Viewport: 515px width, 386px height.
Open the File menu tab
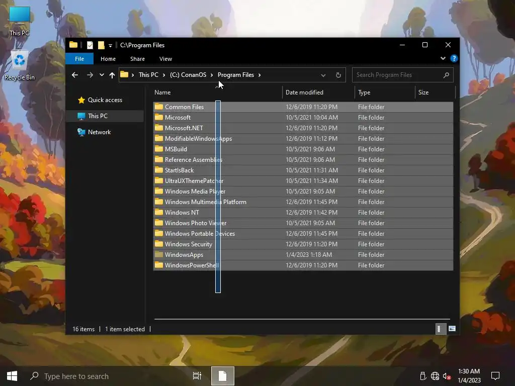(x=79, y=59)
